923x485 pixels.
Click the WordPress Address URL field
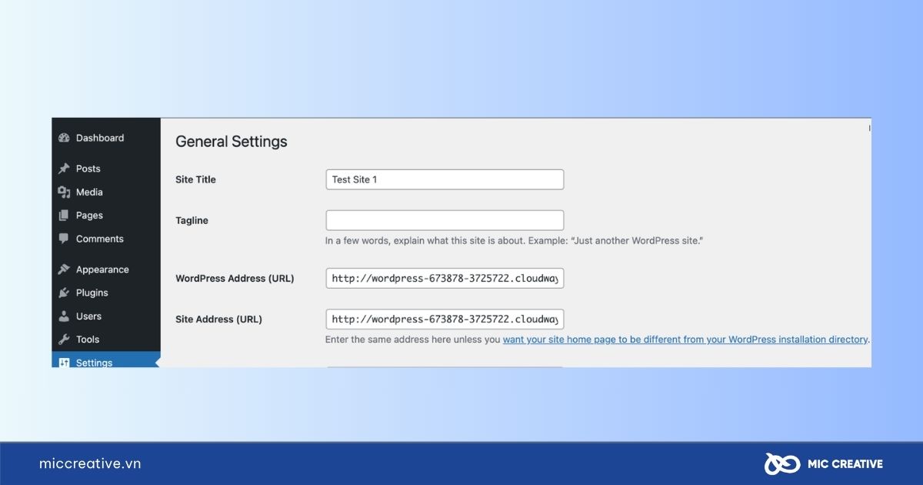point(445,278)
